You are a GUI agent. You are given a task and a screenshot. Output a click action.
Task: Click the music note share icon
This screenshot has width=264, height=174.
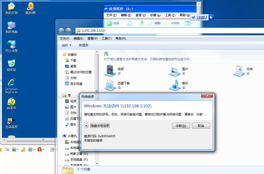coord(23,149)
